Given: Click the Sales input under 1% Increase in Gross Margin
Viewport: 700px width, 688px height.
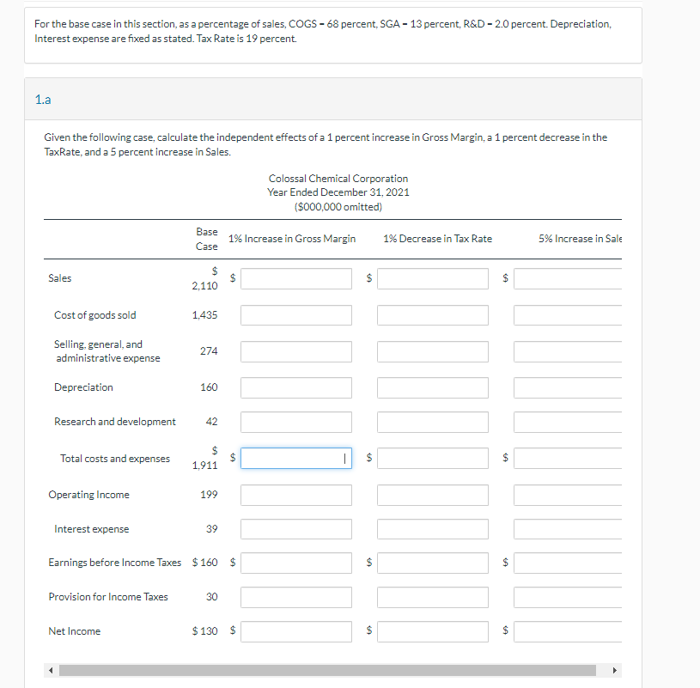Looking at the screenshot, I should tap(296, 278).
